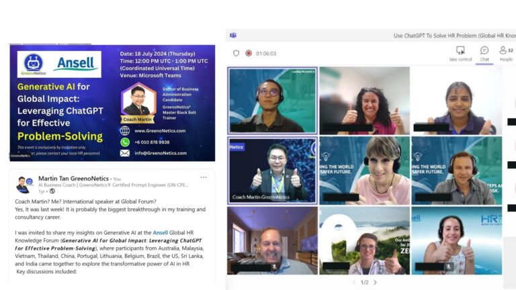
Task: Click the bottom-right participant in floral dress tile
Action: (x=456, y=240)
